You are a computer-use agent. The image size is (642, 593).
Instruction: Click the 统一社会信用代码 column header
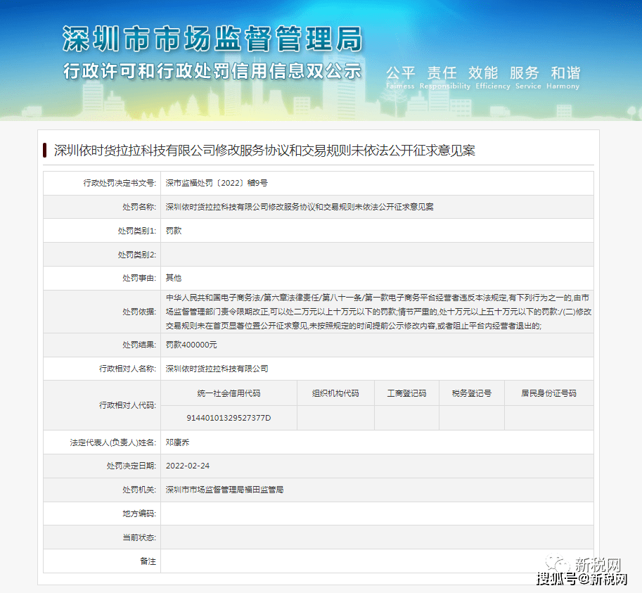click(x=229, y=393)
